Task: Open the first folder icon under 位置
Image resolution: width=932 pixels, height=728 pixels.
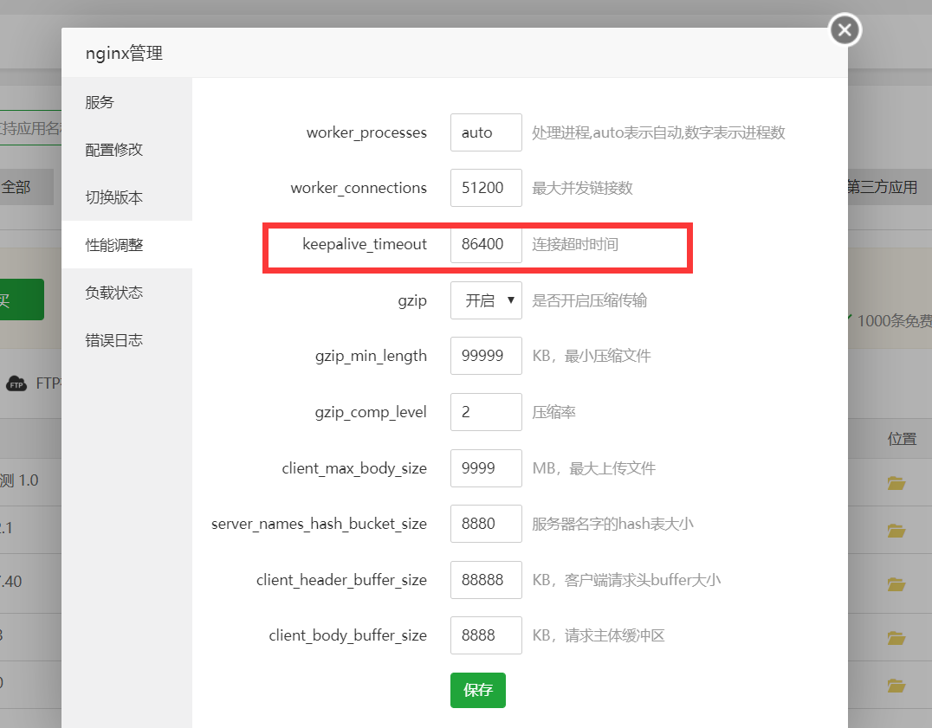Action: pyautogui.click(x=896, y=483)
